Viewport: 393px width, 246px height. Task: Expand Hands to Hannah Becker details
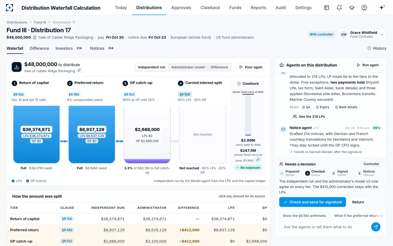click(x=326, y=152)
